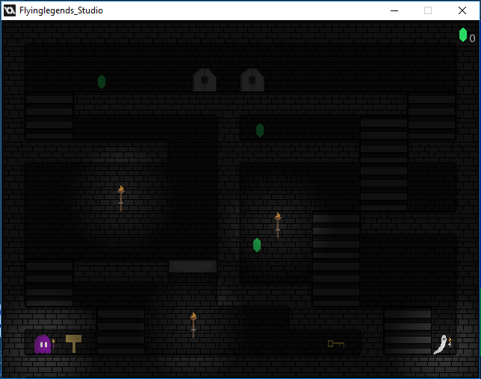The height and width of the screenshot is (379, 481).
Task: Click the wall torch at the bottom center
Action: pyautogui.click(x=193, y=325)
